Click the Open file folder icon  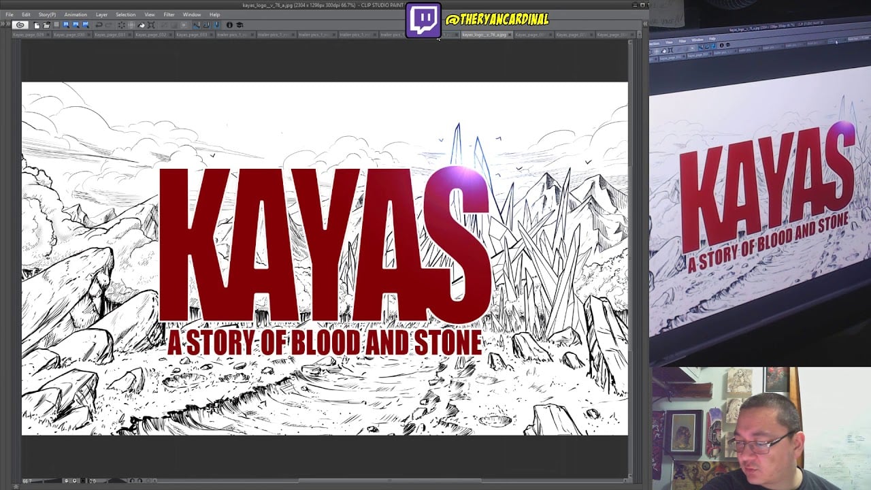(x=46, y=25)
